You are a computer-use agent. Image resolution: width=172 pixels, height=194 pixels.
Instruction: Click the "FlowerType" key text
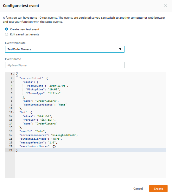point(35,93)
